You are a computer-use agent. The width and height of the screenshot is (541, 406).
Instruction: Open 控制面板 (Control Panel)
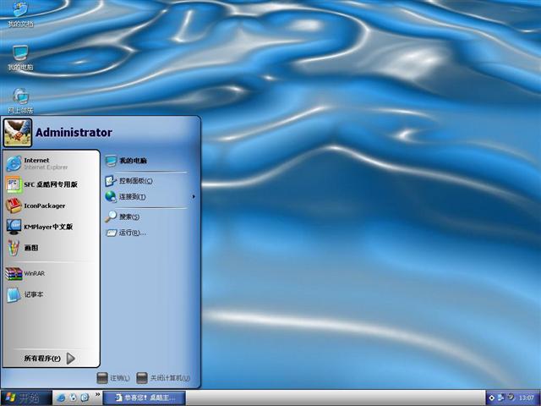coord(134,181)
